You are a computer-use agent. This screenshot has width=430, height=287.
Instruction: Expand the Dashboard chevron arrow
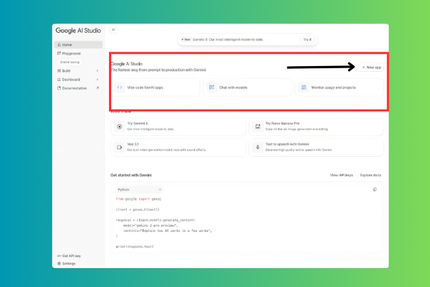point(97,80)
